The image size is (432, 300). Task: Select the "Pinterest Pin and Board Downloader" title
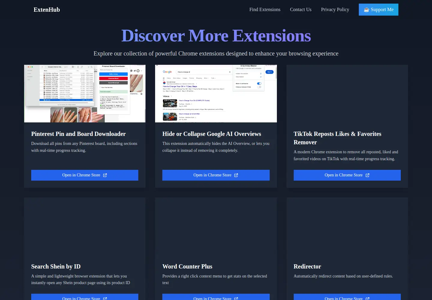coord(79,134)
